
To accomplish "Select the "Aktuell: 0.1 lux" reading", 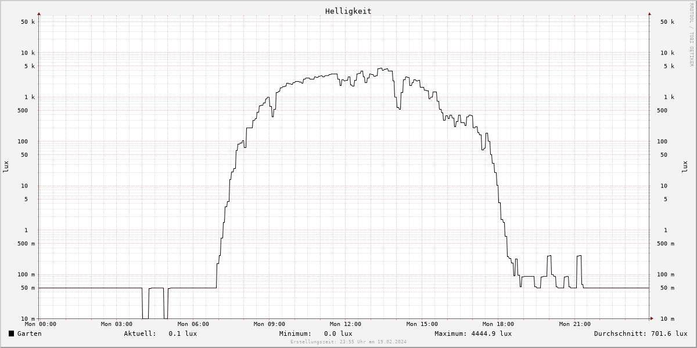I will click(x=160, y=333).
